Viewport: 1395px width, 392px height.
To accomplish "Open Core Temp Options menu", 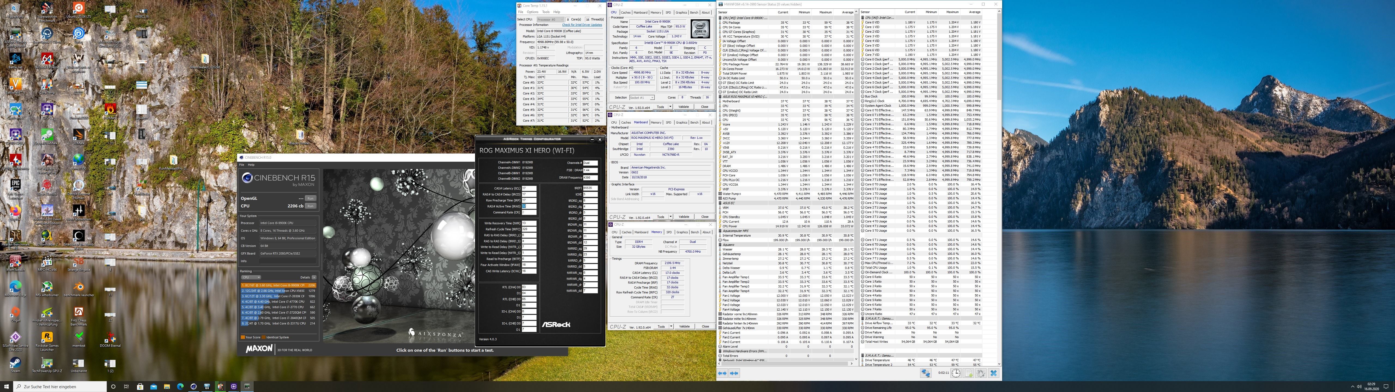I will pos(533,12).
